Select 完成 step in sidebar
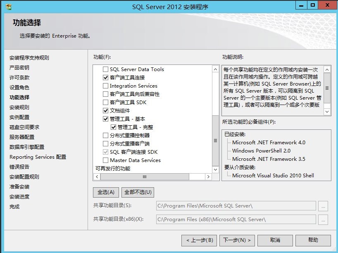The image size is (338, 253). coord(14,207)
